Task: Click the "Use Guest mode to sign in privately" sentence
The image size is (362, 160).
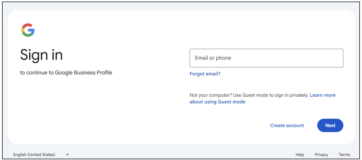Action: [x=275, y=95]
